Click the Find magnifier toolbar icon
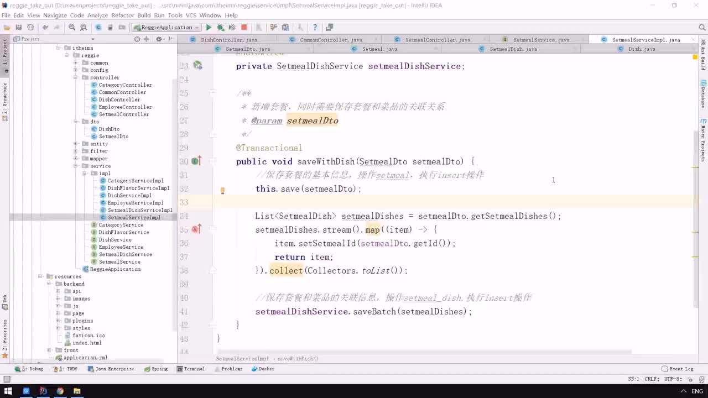The height and width of the screenshot is (398, 708). coord(72,27)
